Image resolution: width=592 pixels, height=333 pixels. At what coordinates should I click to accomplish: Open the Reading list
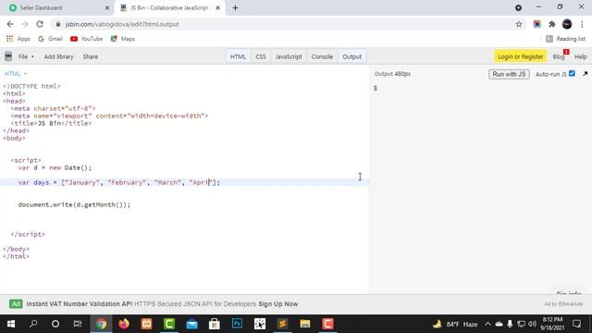pyautogui.click(x=565, y=39)
